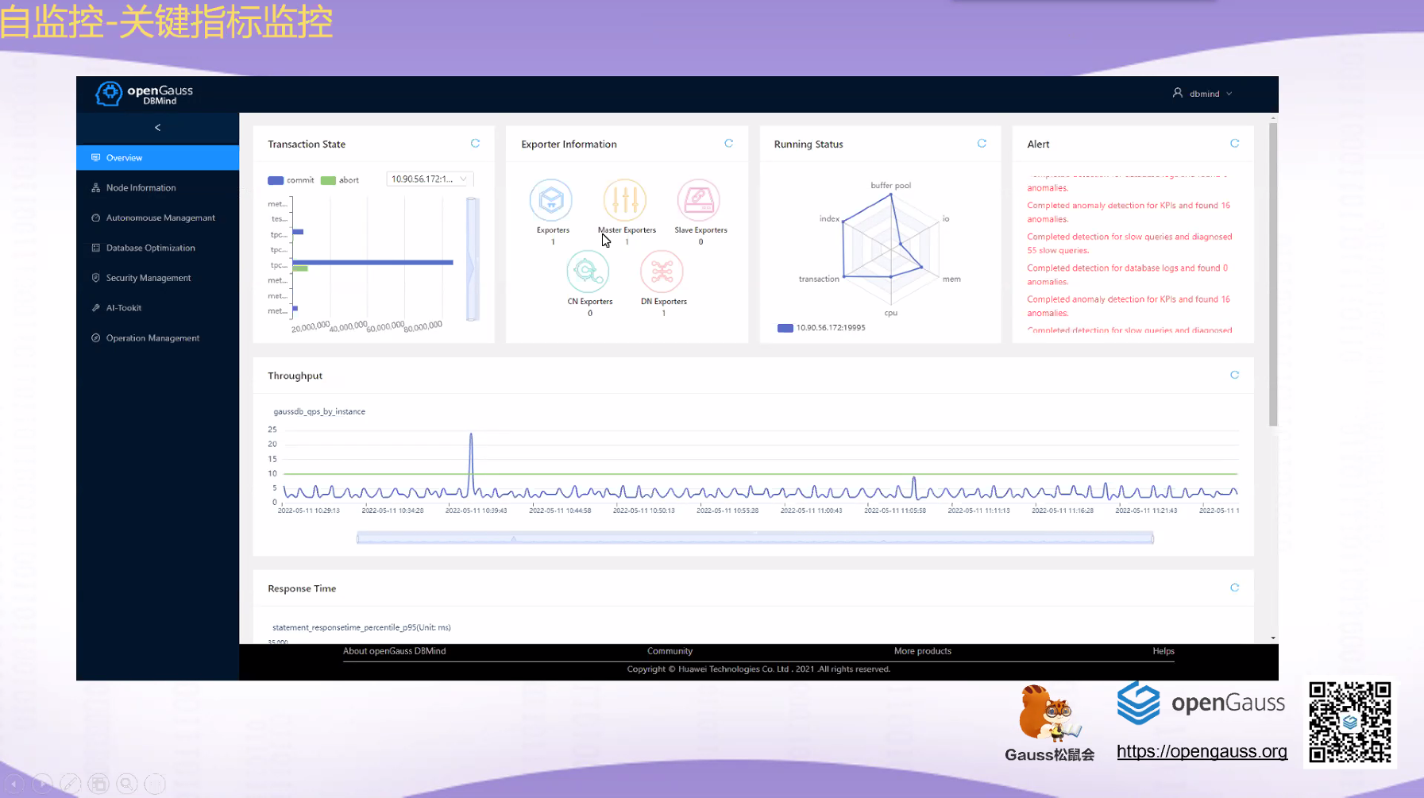Image resolution: width=1424 pixels, height=798 pixels.
Task: Refresh the Throughput chart
Action: pos(1235,375)
